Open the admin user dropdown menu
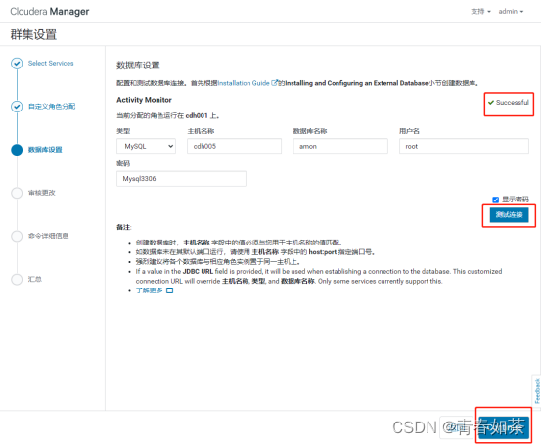The image size is (541, 445). pyautogui.click(x=511, y=12)
